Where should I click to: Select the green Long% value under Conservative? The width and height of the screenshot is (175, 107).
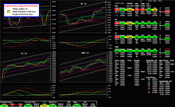28,106
